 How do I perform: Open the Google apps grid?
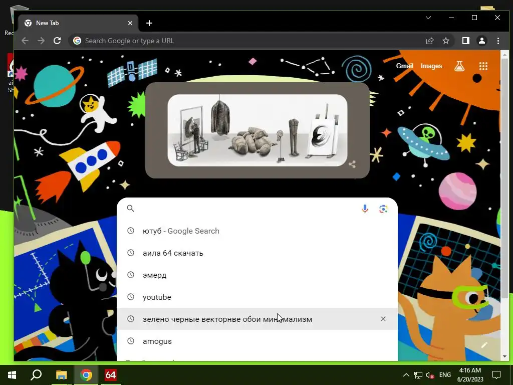point(483,66)
